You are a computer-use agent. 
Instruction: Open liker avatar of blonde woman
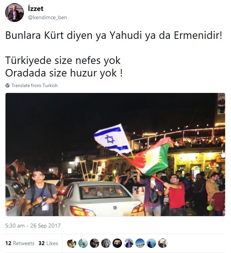(x=106, y=243)
